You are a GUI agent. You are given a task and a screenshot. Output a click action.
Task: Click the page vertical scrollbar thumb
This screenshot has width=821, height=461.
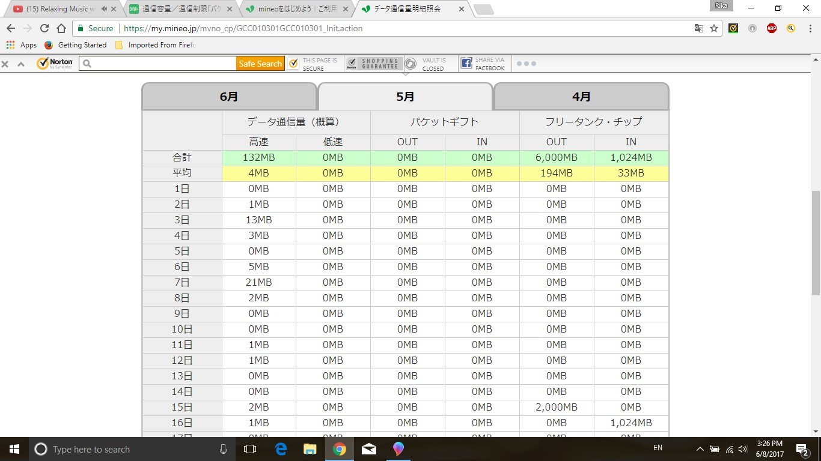[816, 242]
